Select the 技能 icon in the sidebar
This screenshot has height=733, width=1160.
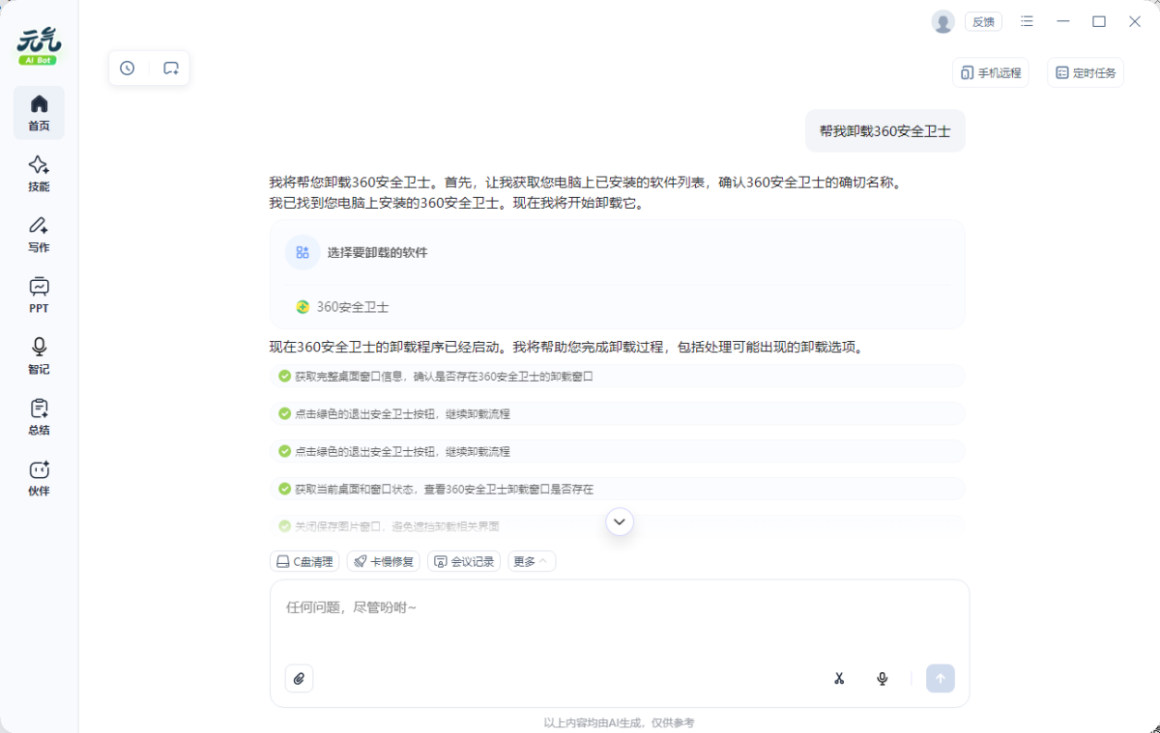click(x=39, y=174)
